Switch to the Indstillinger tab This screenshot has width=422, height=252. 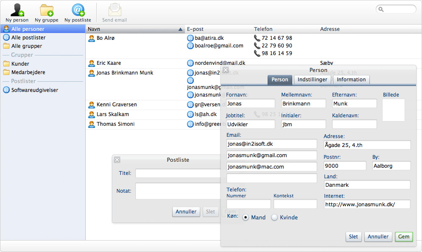[x=312, y=80]
